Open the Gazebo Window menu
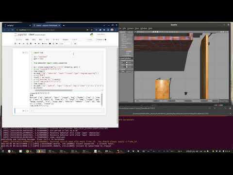 coord(144,28)
